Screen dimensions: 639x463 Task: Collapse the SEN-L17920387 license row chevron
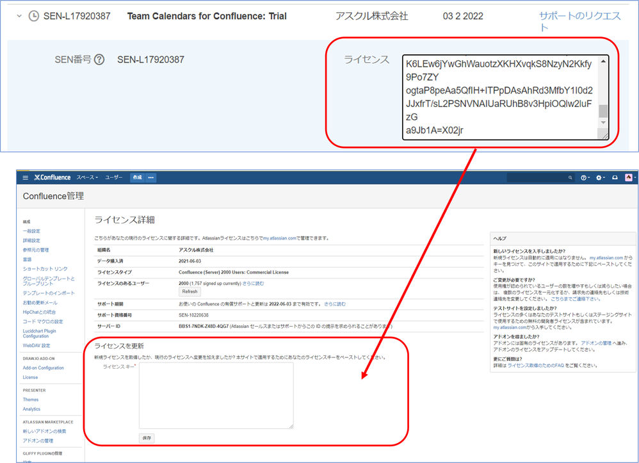click(19, 16)
